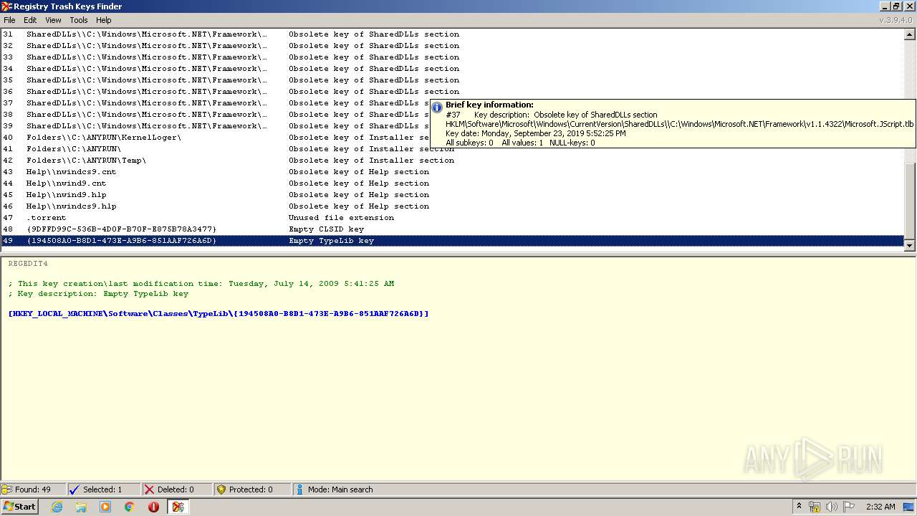Select Registry Trash Keys Finder taskbar button

point(178,507)
